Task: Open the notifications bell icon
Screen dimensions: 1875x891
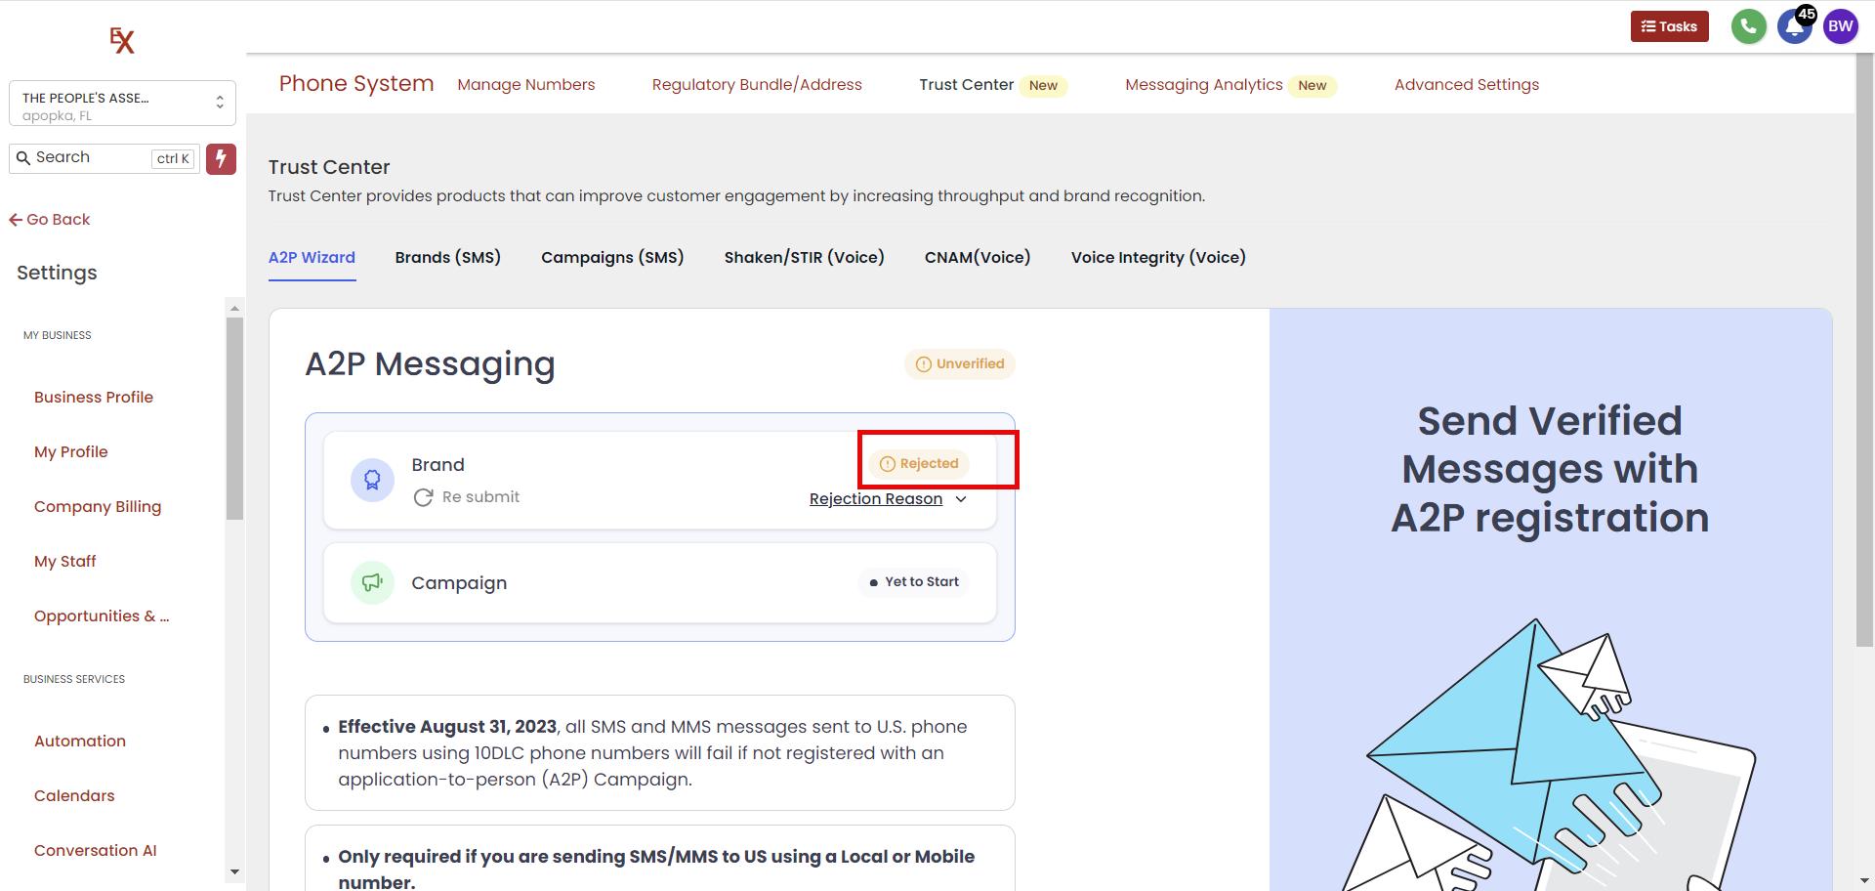Action: tap(1794, 26)
